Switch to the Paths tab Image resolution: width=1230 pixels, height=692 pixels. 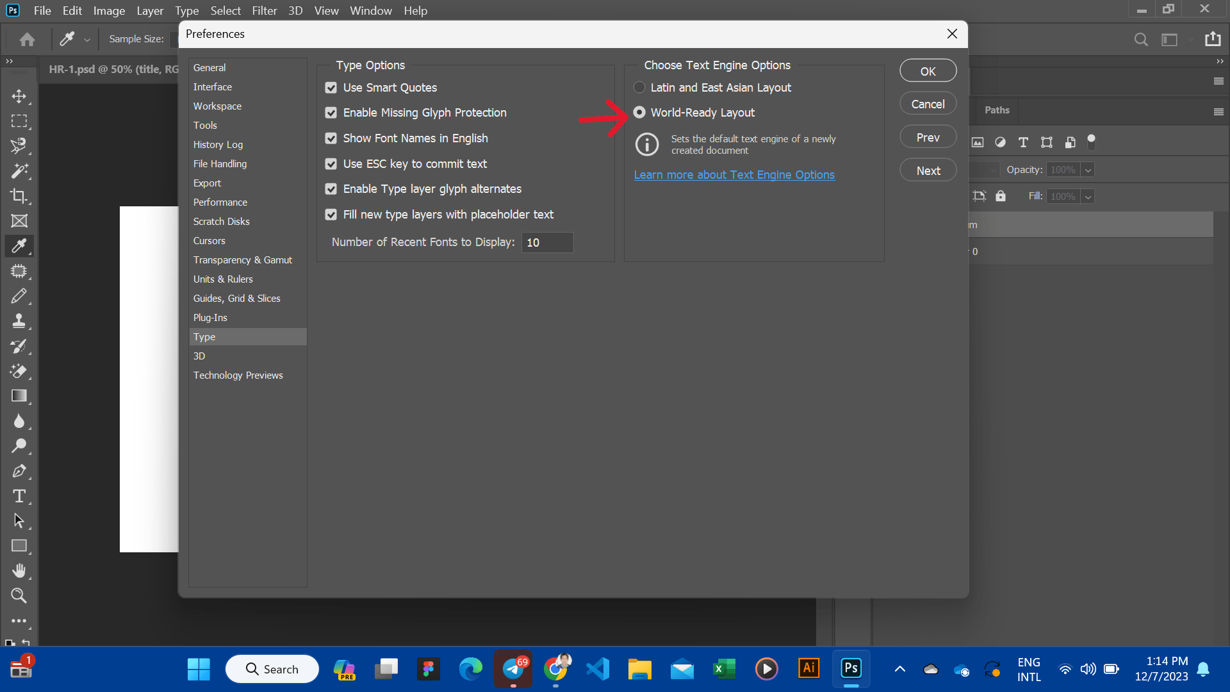pos(997,110)
